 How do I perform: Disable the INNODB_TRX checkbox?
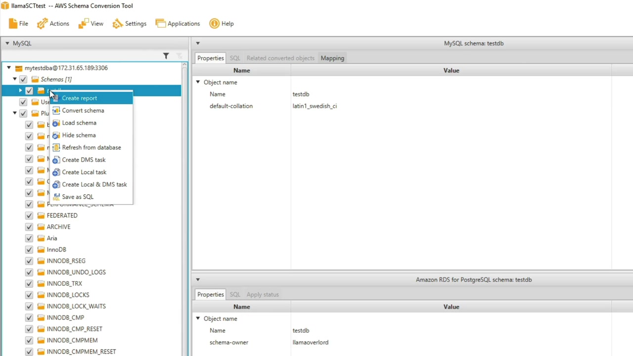coord(29,284)
